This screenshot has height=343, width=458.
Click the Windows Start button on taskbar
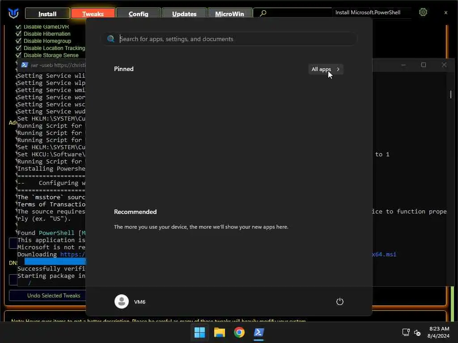pos(200,332)
